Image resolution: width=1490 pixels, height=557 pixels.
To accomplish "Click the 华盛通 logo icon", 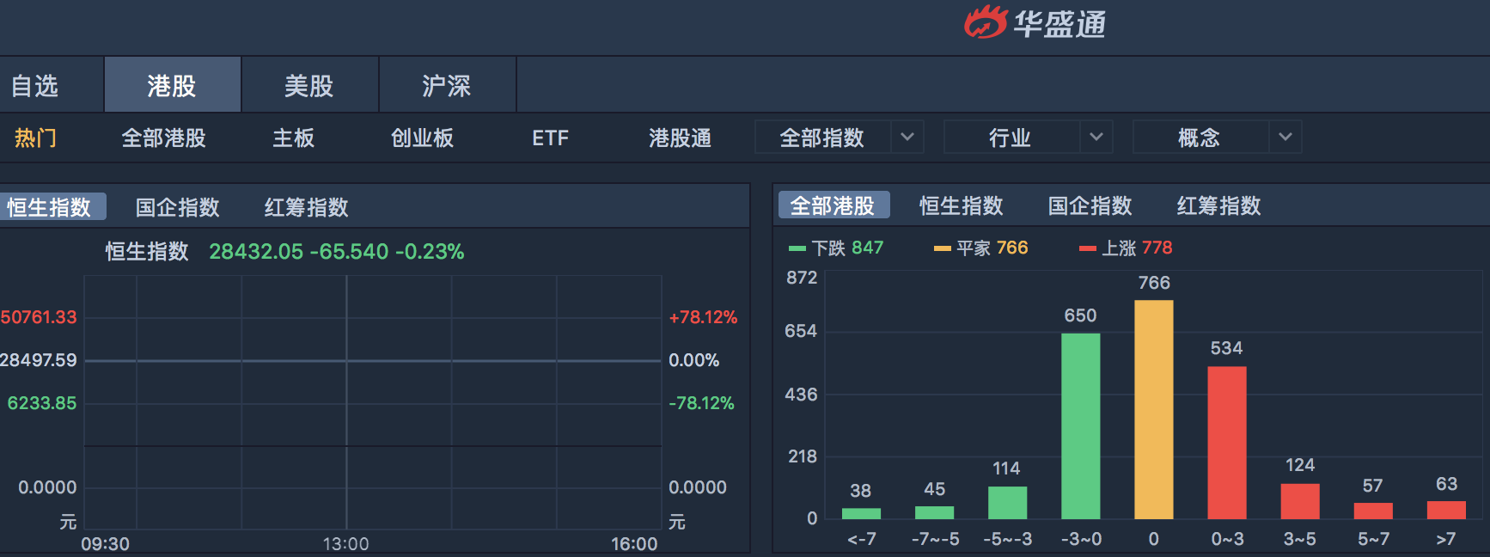I will [x=985, y=22].
